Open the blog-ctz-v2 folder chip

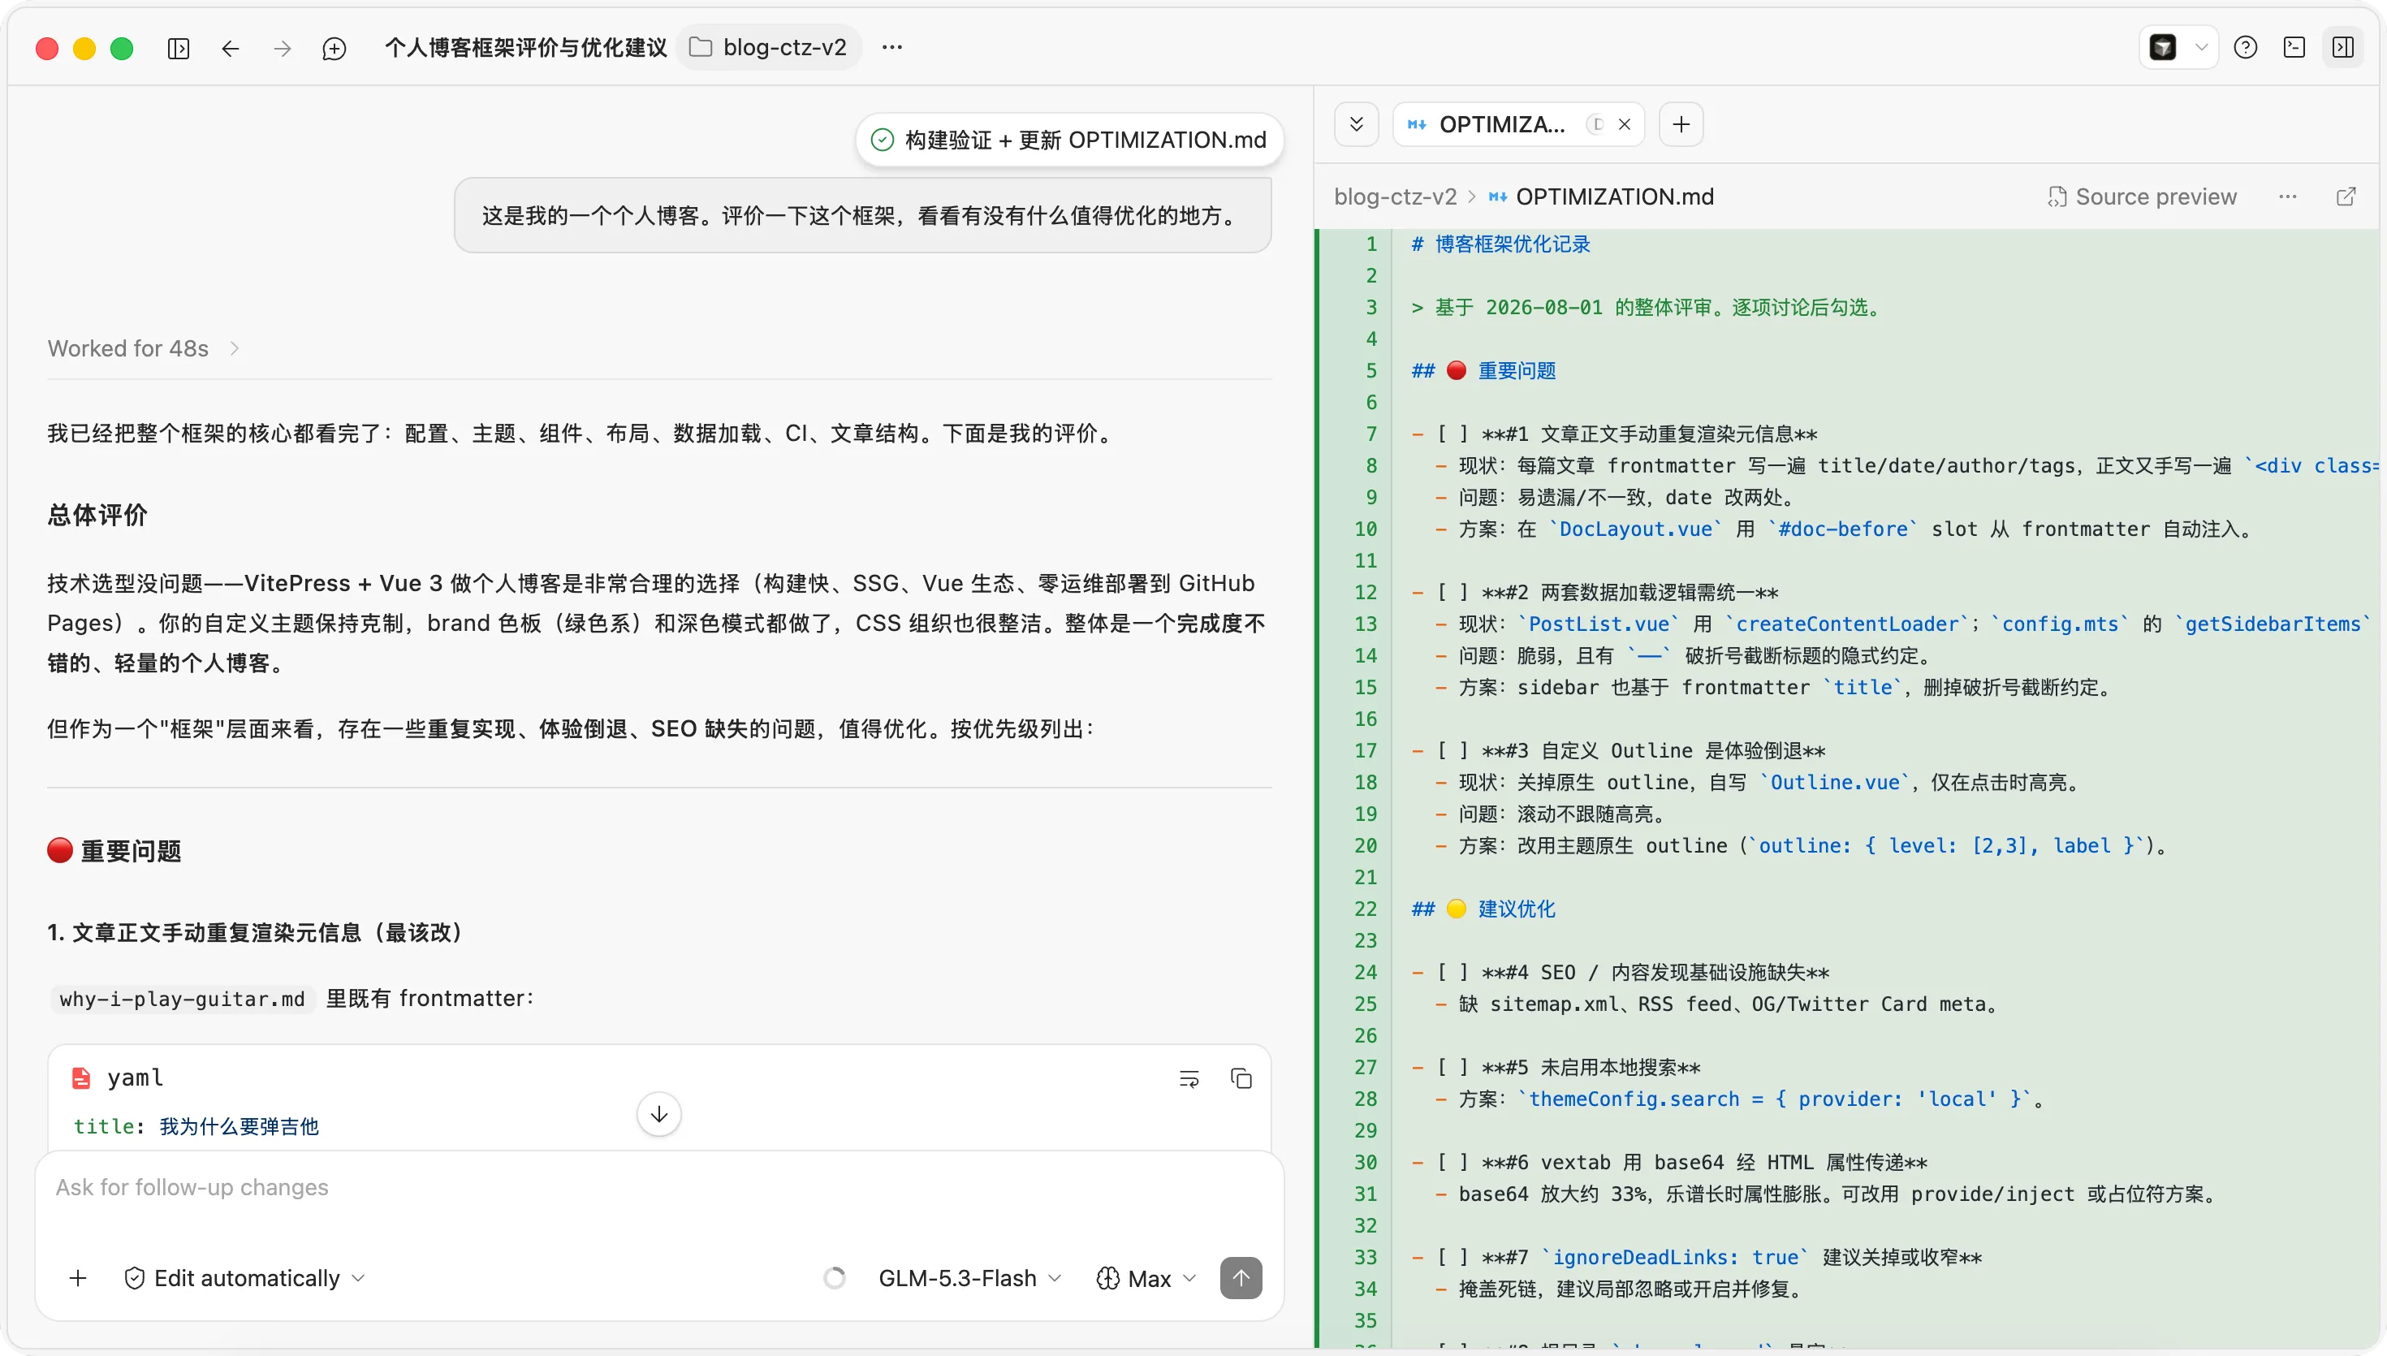(x=769, y=47)
